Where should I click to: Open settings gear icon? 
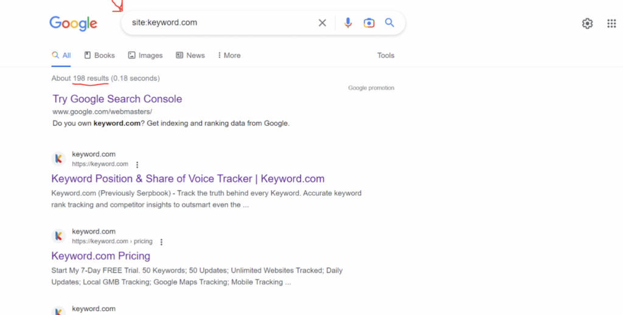tap(587, 24)
